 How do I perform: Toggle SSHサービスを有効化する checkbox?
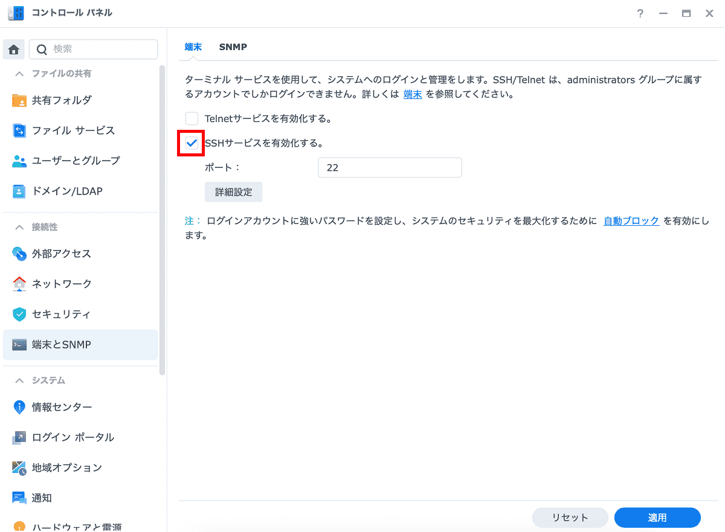192,143
